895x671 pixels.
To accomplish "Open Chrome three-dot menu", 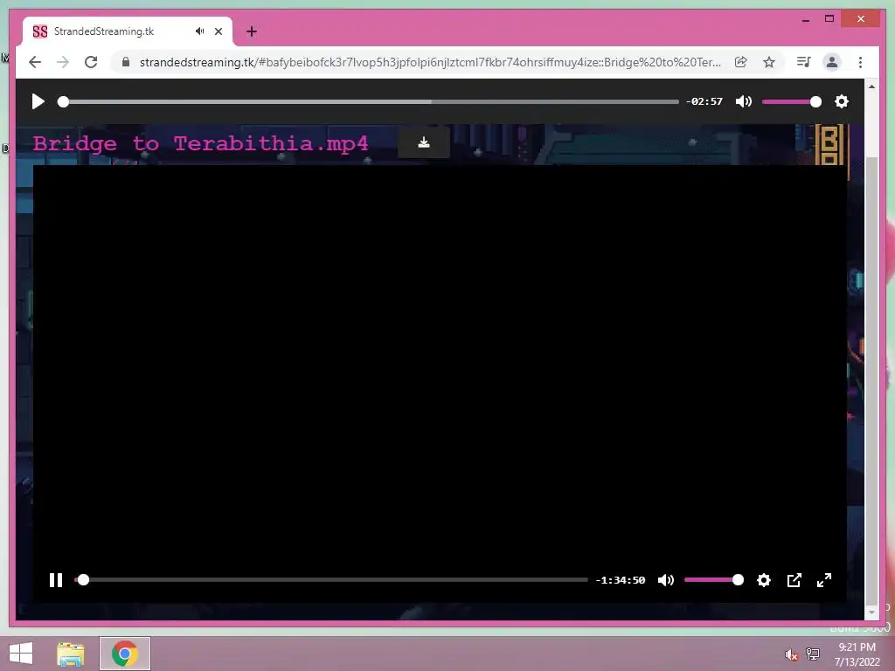I will [x=860, y=62].
